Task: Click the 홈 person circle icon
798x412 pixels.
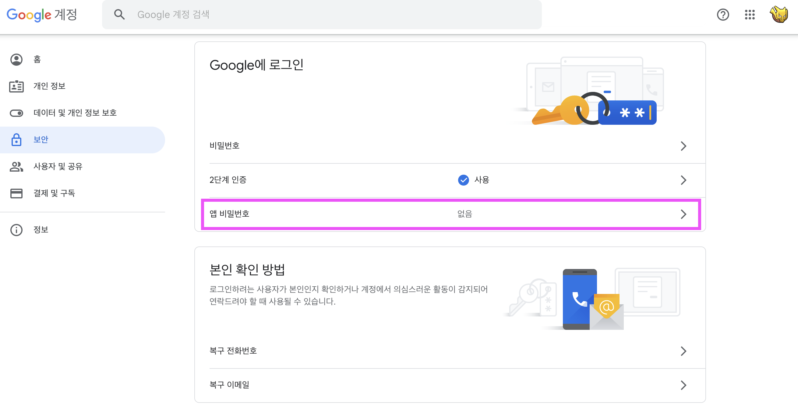Action: click(x=16, y=59)
